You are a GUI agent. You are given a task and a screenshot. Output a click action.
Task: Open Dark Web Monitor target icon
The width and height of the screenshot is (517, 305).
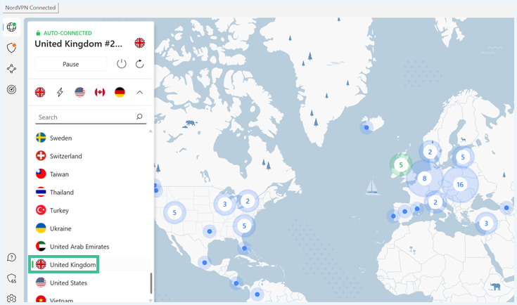point(11,89)
